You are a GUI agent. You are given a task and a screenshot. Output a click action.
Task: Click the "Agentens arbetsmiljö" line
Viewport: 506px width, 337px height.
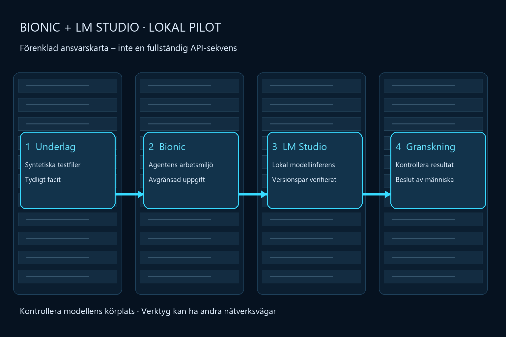(181, 165)
